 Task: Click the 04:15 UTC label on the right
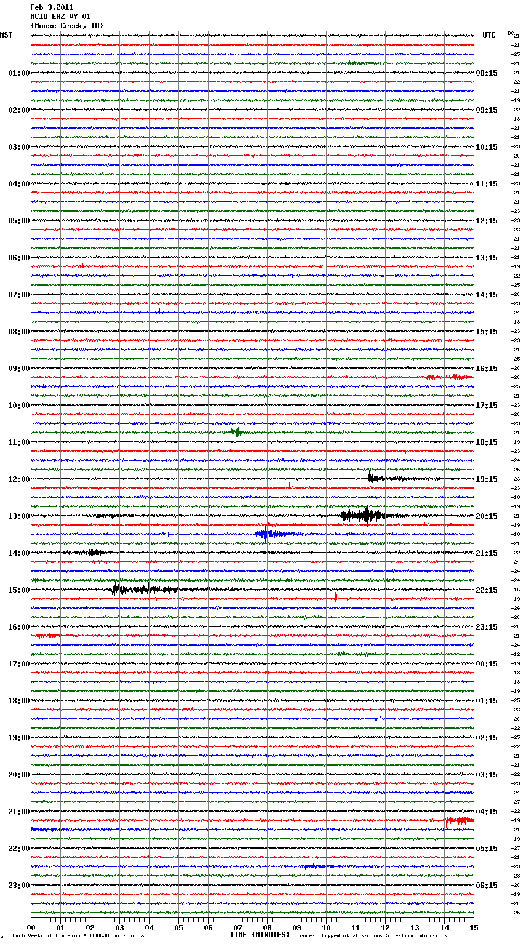click(x=486, y=812)
